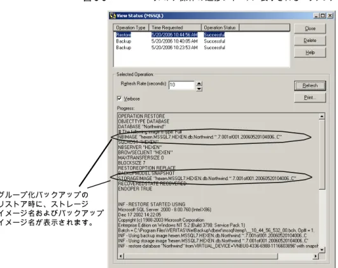The width and height of the screenshot is (338, 268).
Task: Click the Refresh Rate seconds input field
Action: pos(181,85)
